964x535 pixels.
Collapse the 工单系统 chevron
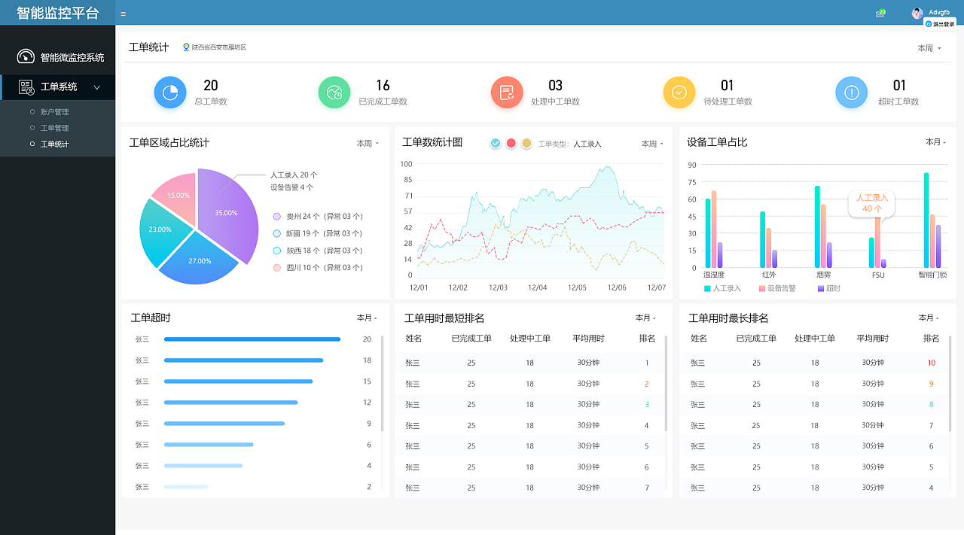pyautogui.click(x=97, y=87)
